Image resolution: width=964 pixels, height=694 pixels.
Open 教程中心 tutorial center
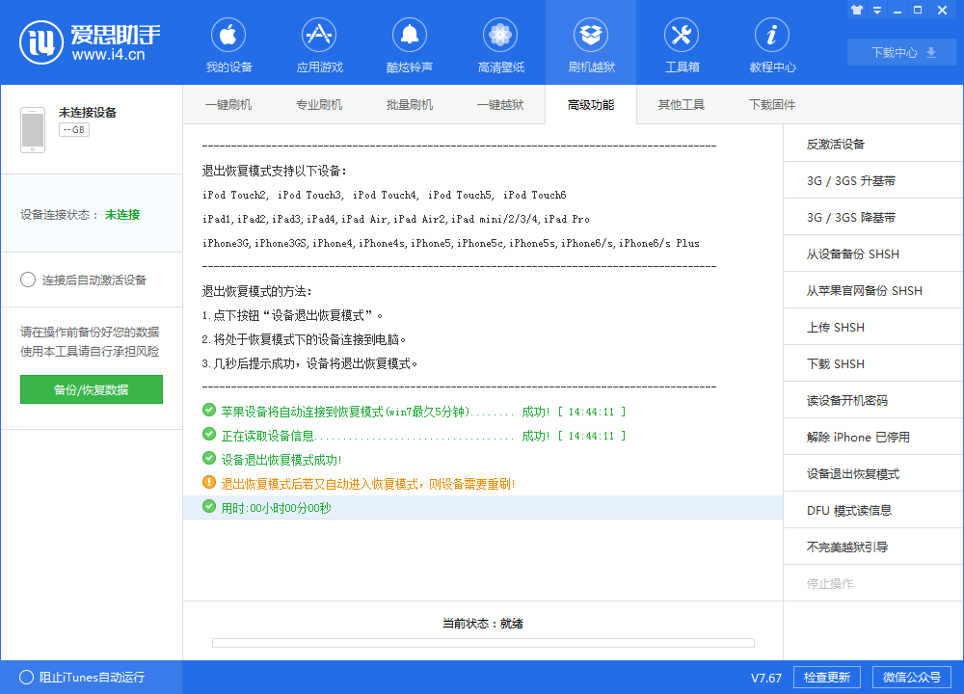tap(772, 46)
